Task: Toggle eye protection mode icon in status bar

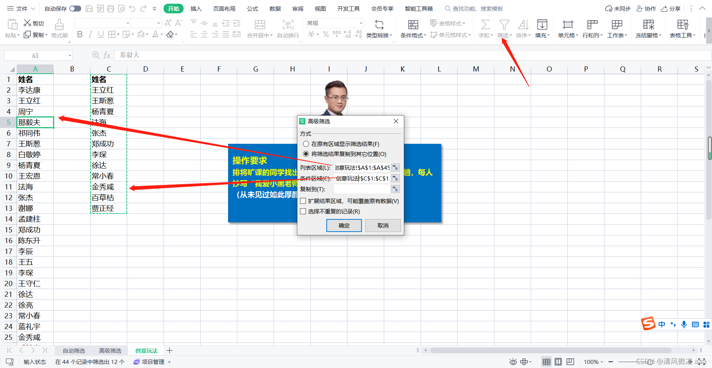Action: pyautogui.click(x=513, y=362)
